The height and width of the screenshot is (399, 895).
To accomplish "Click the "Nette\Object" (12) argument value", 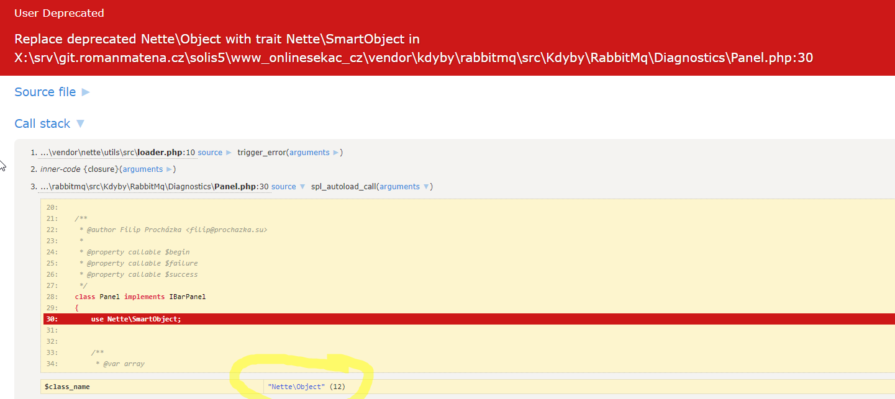I will (306, 387).
